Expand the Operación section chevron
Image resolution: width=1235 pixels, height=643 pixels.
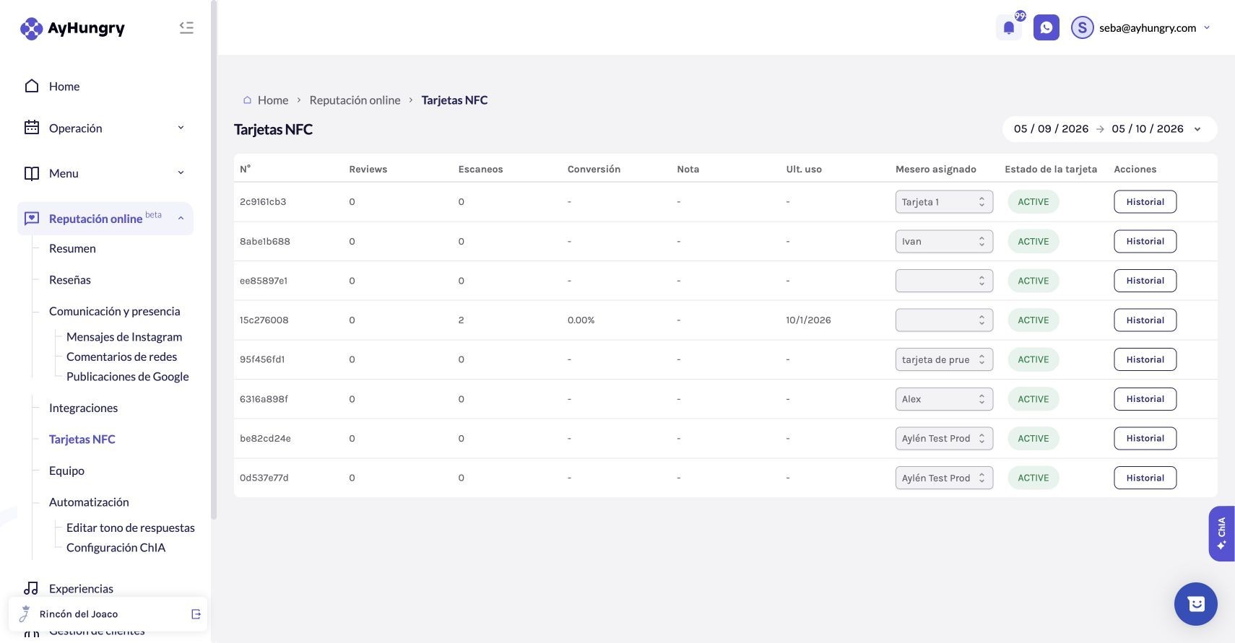(181, 128)
